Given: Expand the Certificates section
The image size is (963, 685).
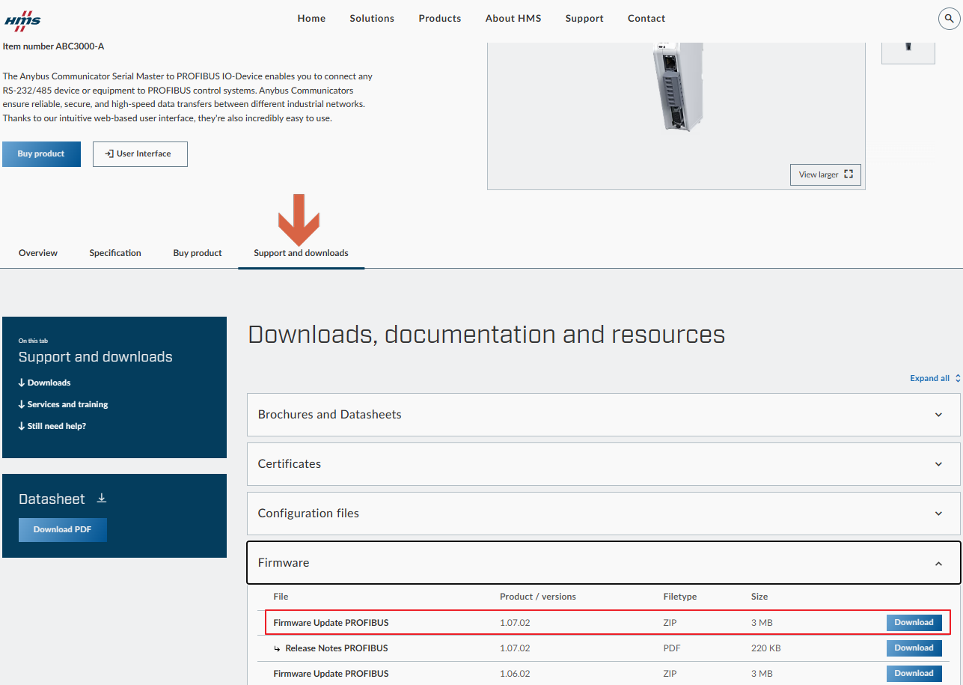Looking at the screenshot, I should tap(604, 464).
